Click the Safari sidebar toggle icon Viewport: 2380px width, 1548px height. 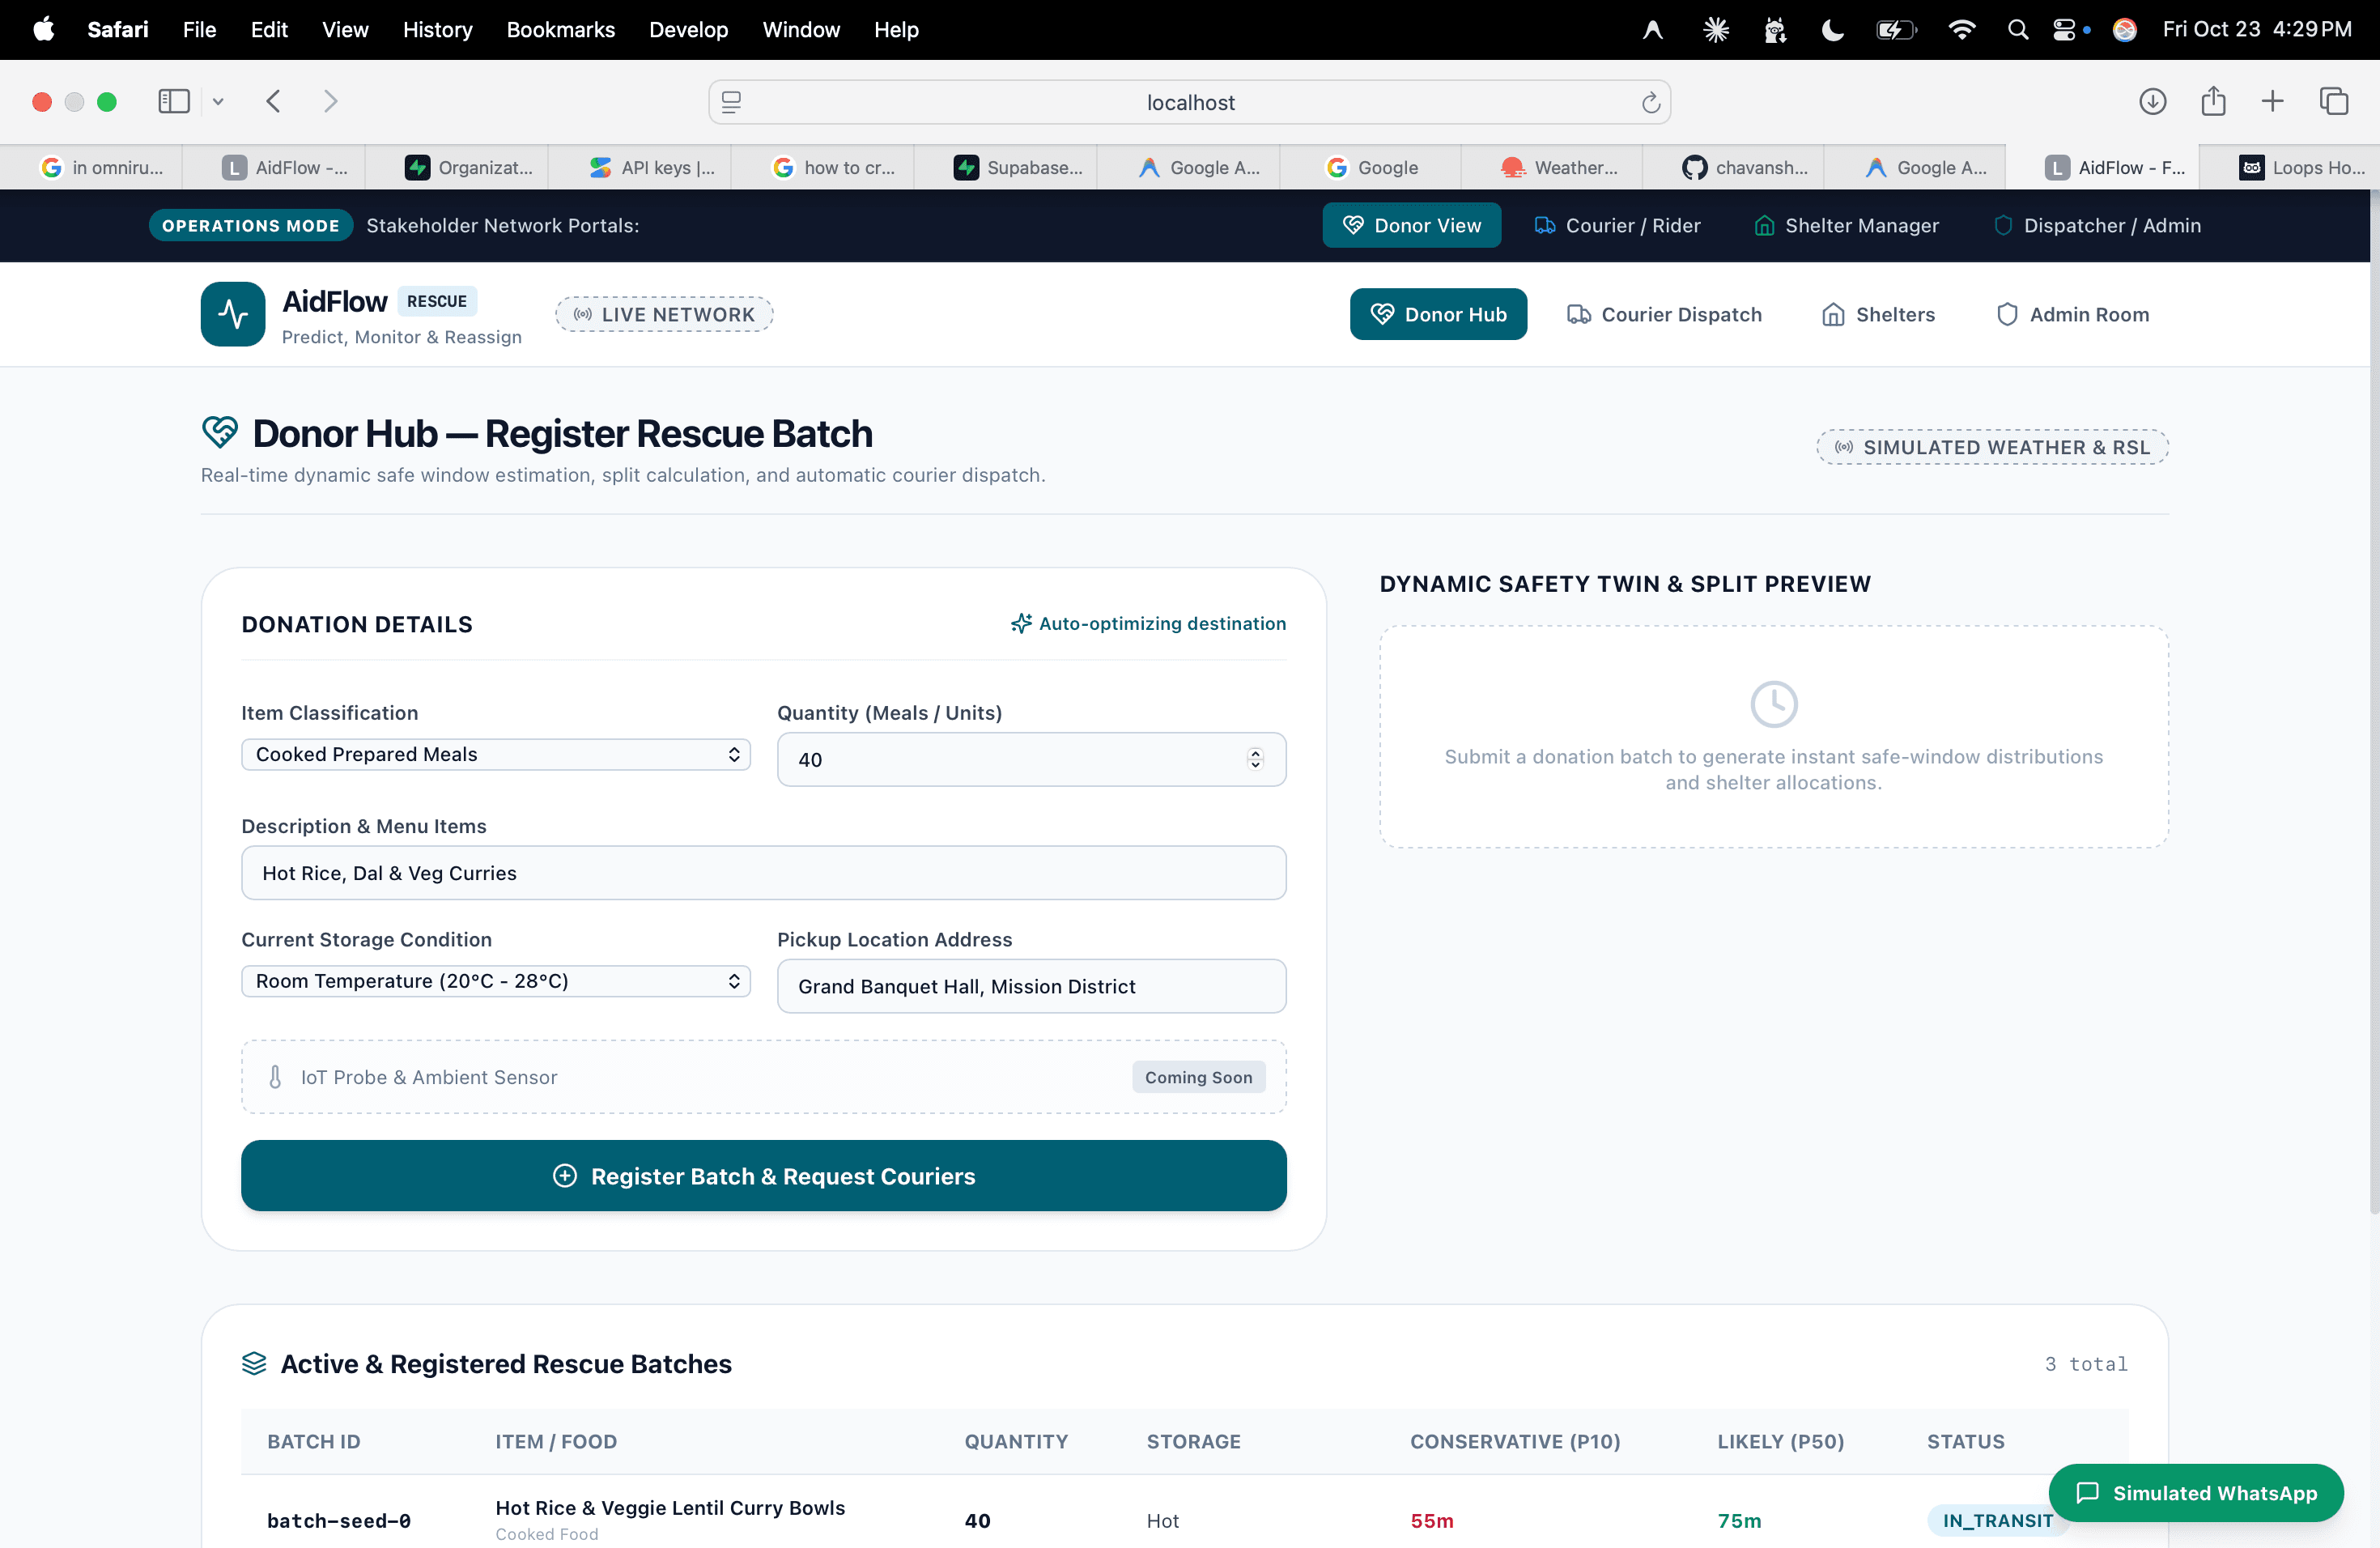174,102
